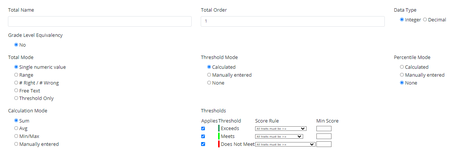
Task: Select Threshold Only total mode
Action: coord(16,98)
